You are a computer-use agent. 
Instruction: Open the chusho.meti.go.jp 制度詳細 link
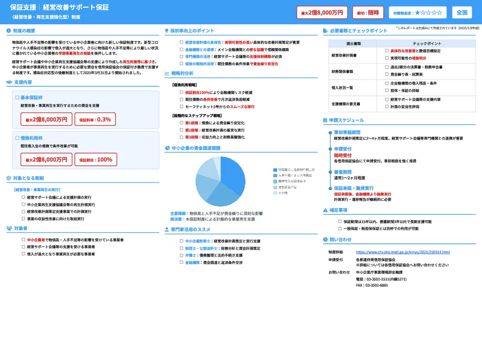pyautogui.click(x=402, y=252)
